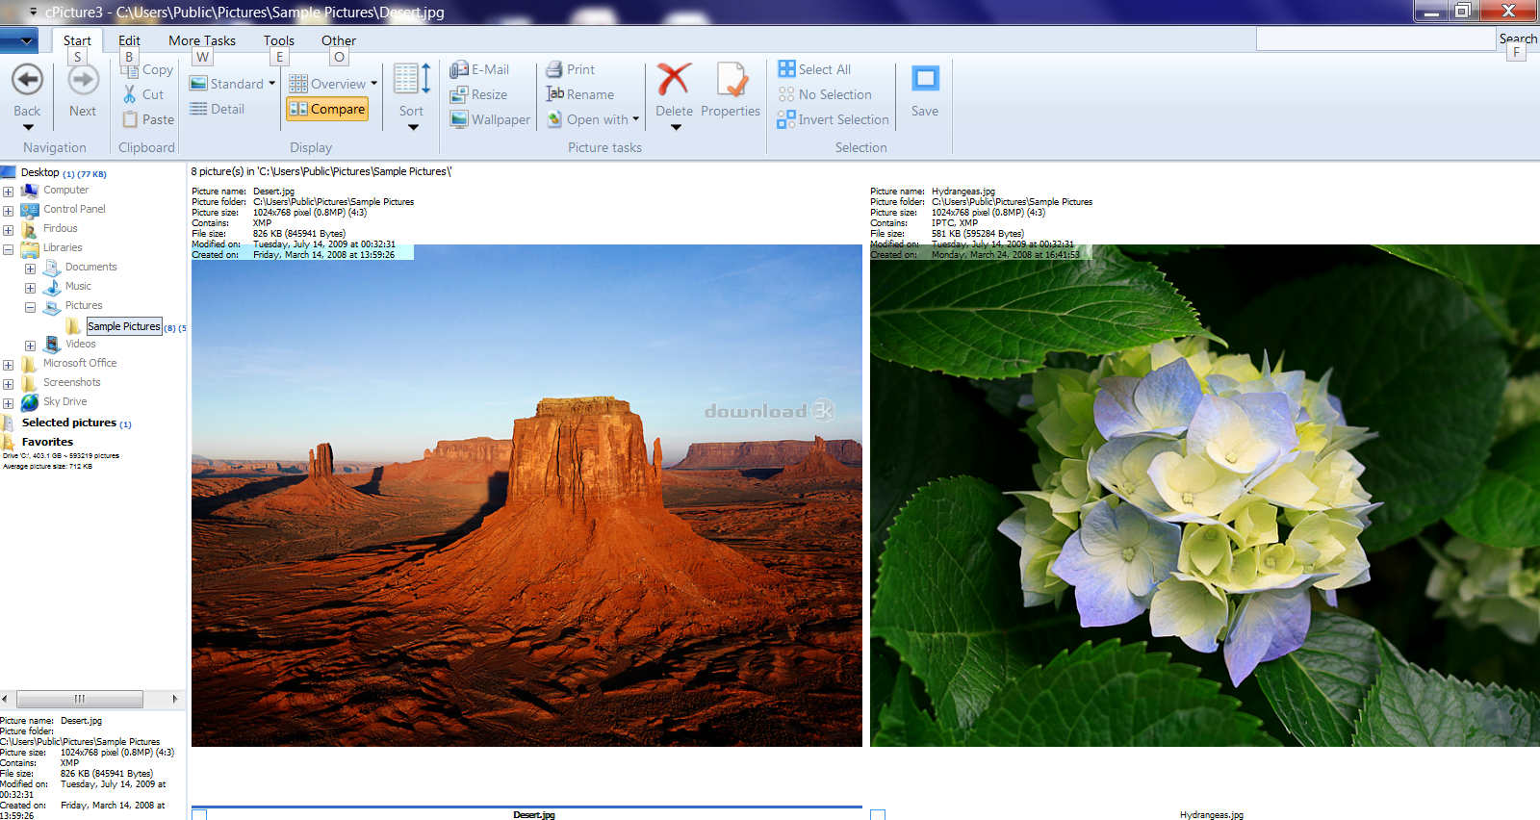Switch to the Other tab
1540x820 pixels.
[339, 40]
